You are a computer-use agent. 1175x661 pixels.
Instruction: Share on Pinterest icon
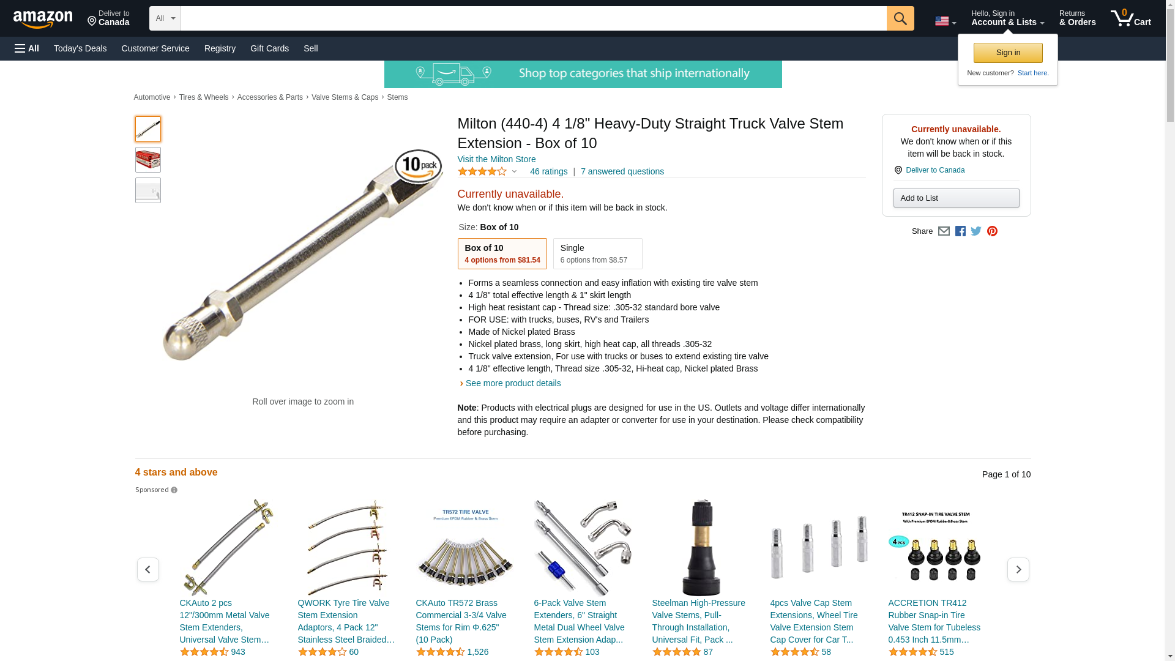point(992,231)
